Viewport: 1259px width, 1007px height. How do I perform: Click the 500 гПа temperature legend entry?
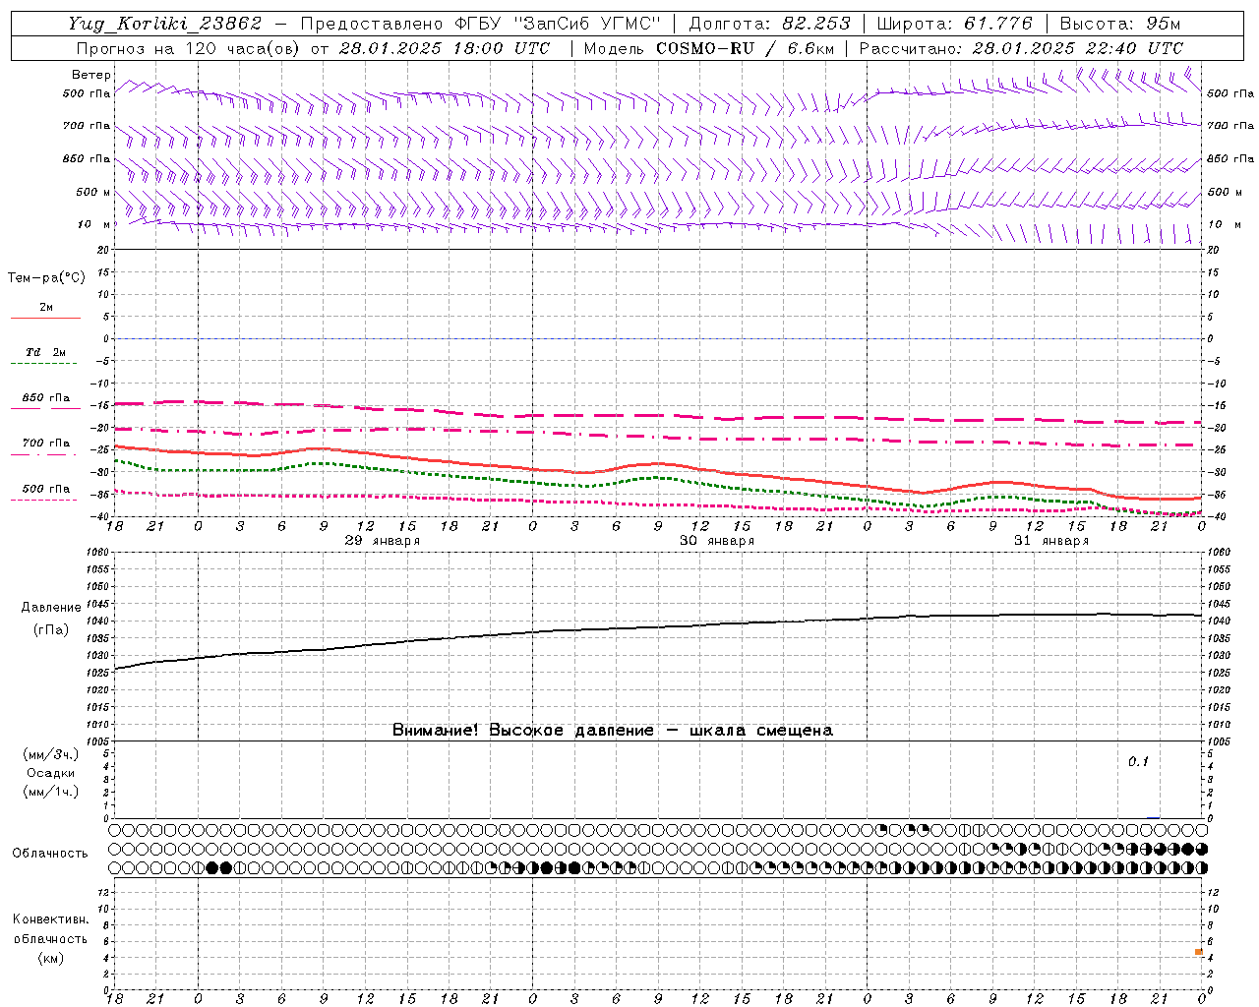pos(46,489)
